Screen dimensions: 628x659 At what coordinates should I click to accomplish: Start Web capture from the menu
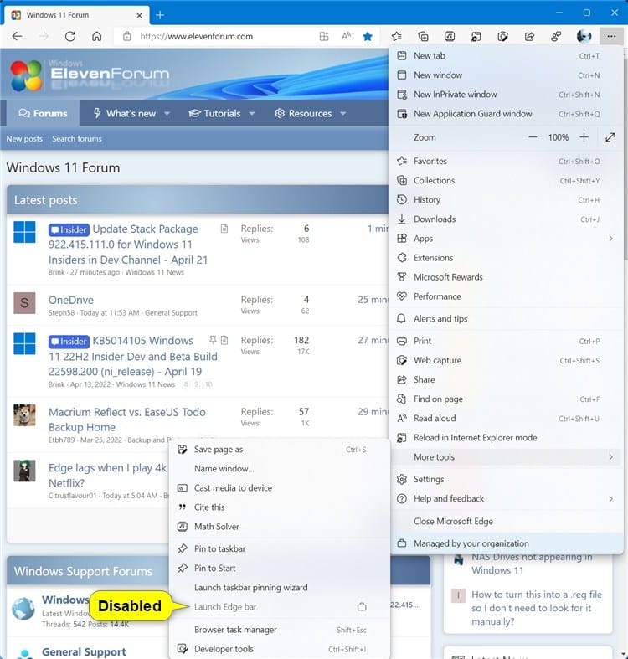click(506, 360)
